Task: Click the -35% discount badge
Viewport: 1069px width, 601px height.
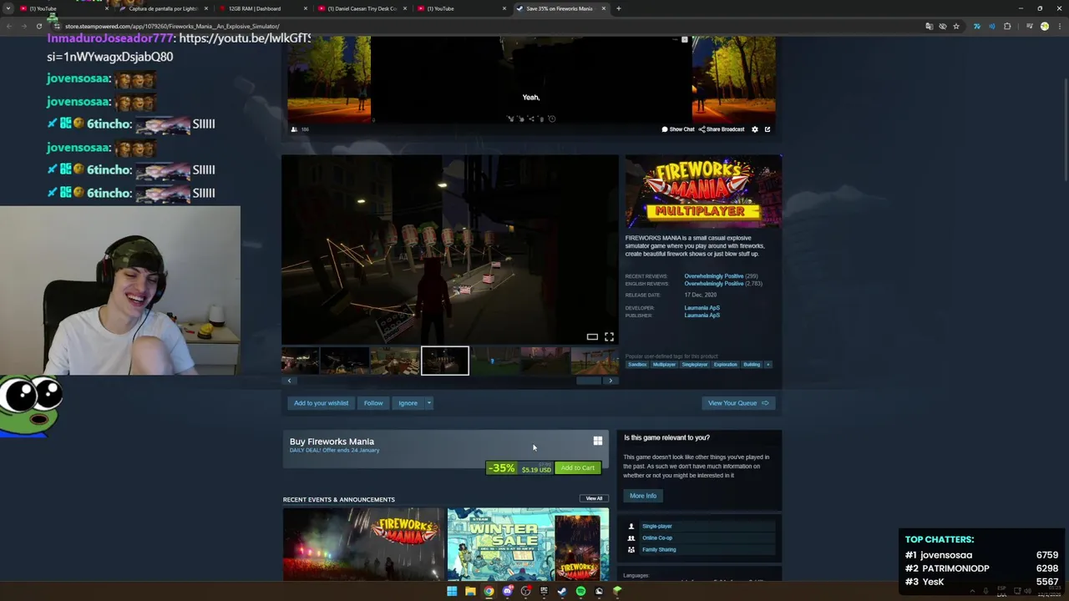Action: coord(501,468)
